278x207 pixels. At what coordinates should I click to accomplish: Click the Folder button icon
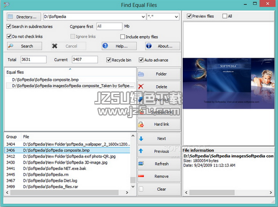coord(141,74)
